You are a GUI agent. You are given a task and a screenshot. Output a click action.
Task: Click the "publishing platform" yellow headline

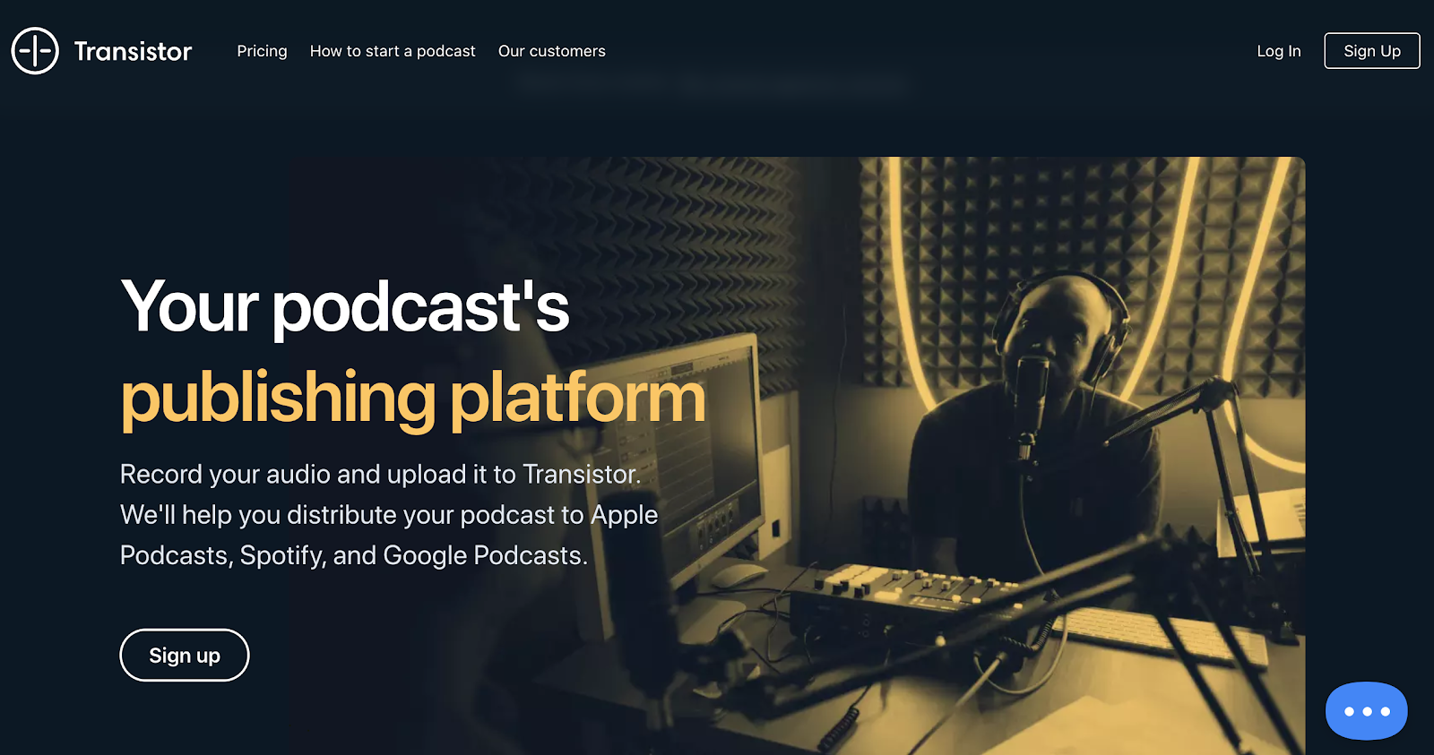(x=413, y=399)
